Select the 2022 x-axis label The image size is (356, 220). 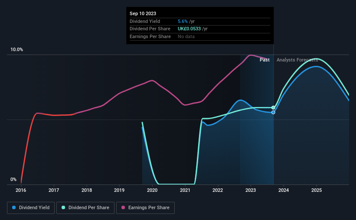(x=218, y=190)
